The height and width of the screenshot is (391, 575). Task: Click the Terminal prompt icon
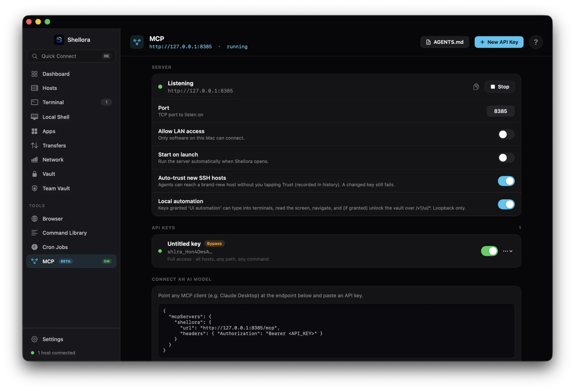[x=34, y=102]
